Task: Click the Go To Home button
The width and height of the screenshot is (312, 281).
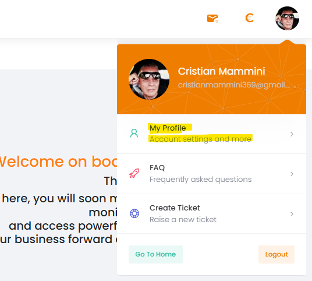Action: click(155, 254)
